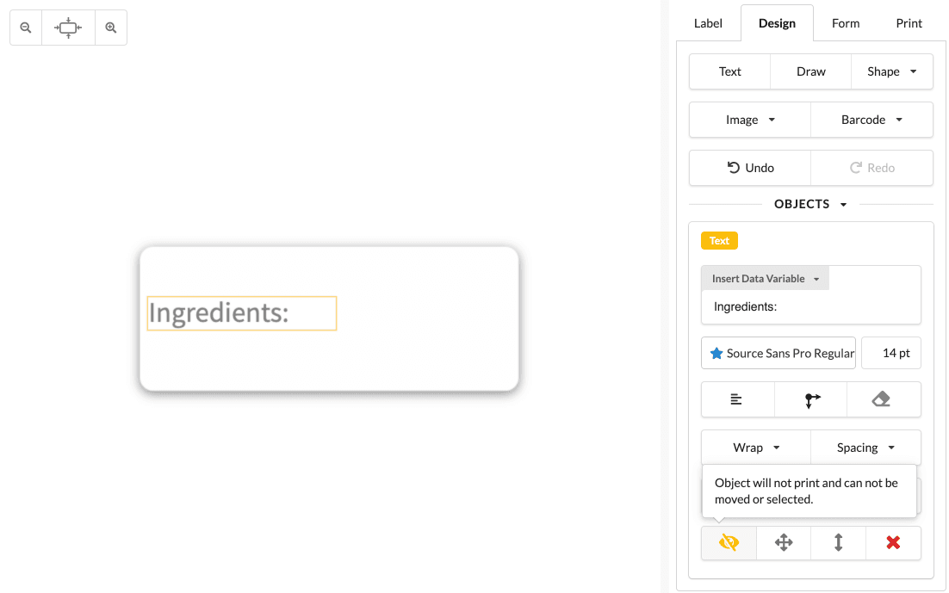
Task: Click the Undo button
Action: click(750, 168)
